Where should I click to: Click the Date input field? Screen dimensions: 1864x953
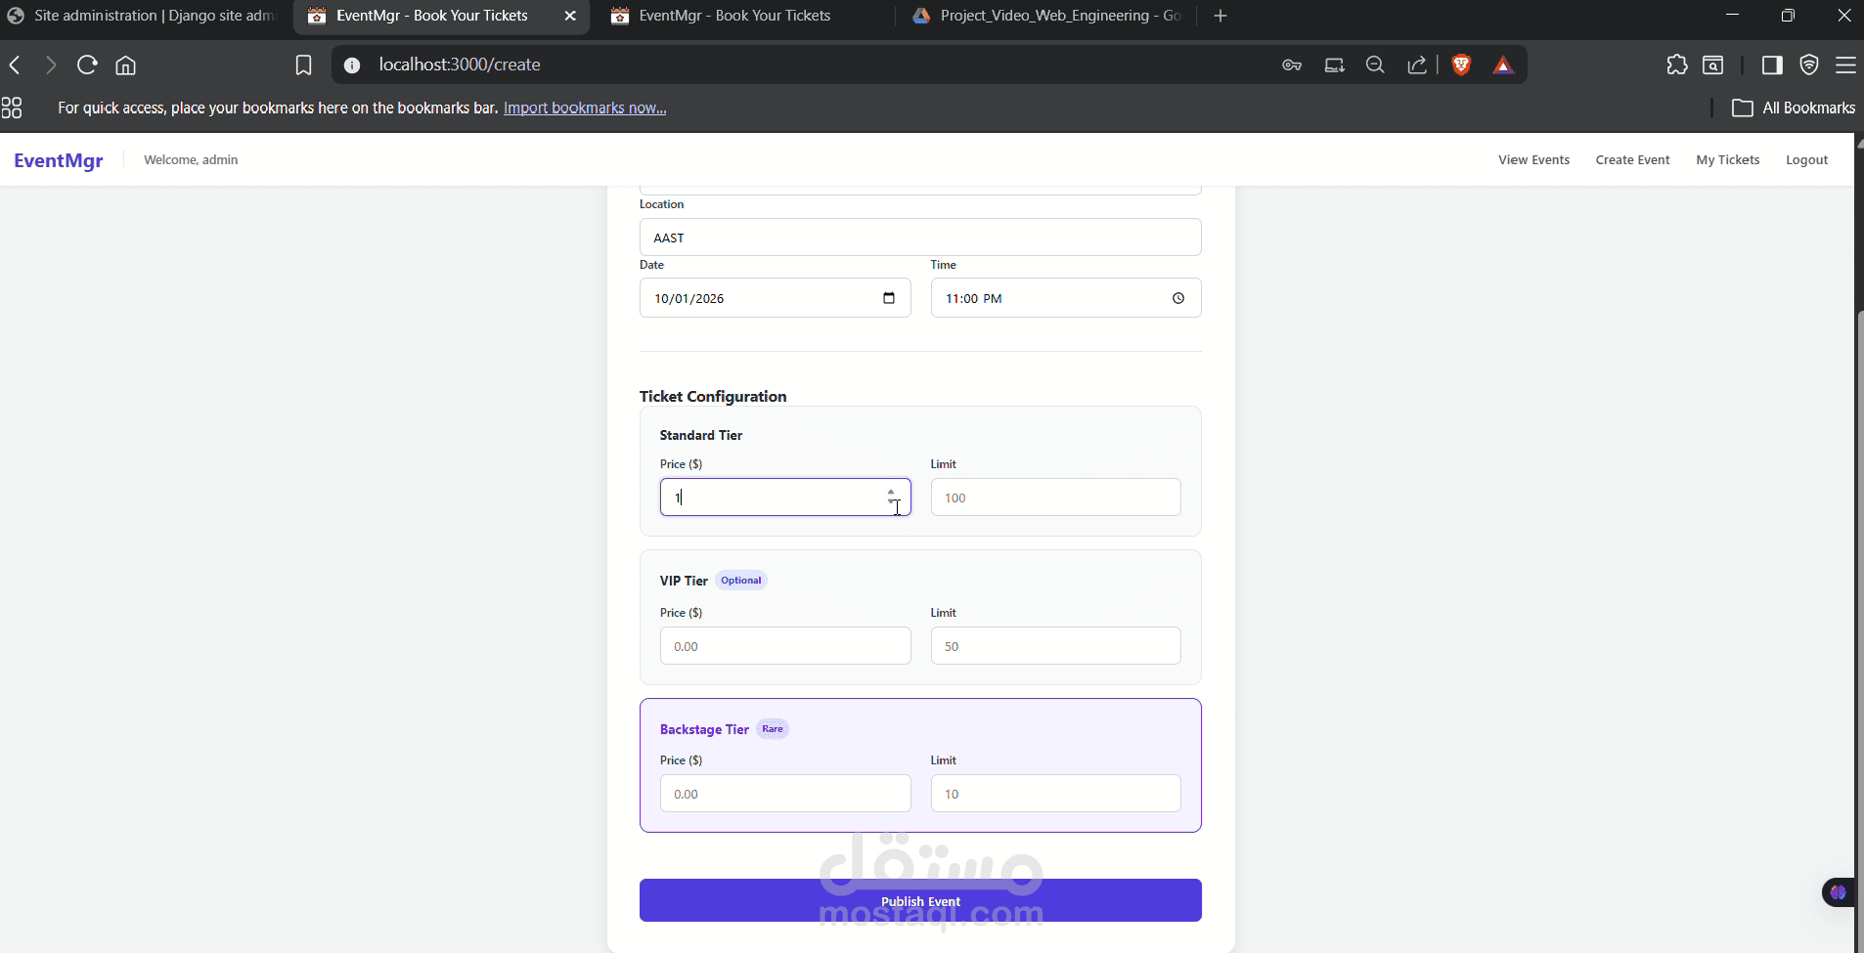775,298
